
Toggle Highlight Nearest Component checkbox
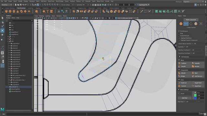[180, 40]
